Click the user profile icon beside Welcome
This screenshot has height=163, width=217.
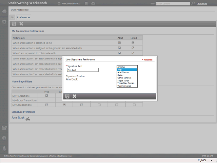click(59, 3)
